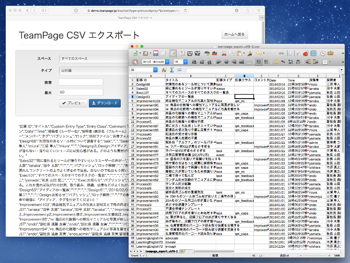The image size is (350, 263).
Task: Click the 最大 field containing 50
Action: pos(81,92)
